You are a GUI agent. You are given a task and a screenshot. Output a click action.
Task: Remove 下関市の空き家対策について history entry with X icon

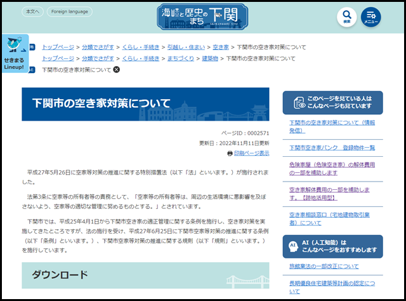click(x=117, y=69)
